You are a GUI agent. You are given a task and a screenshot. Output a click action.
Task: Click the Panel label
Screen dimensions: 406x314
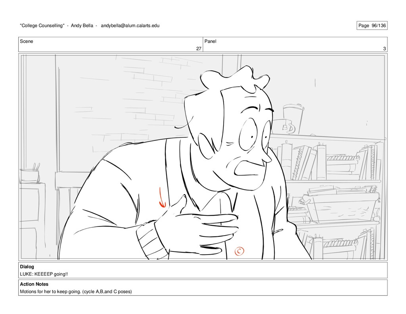coord(210,42)
